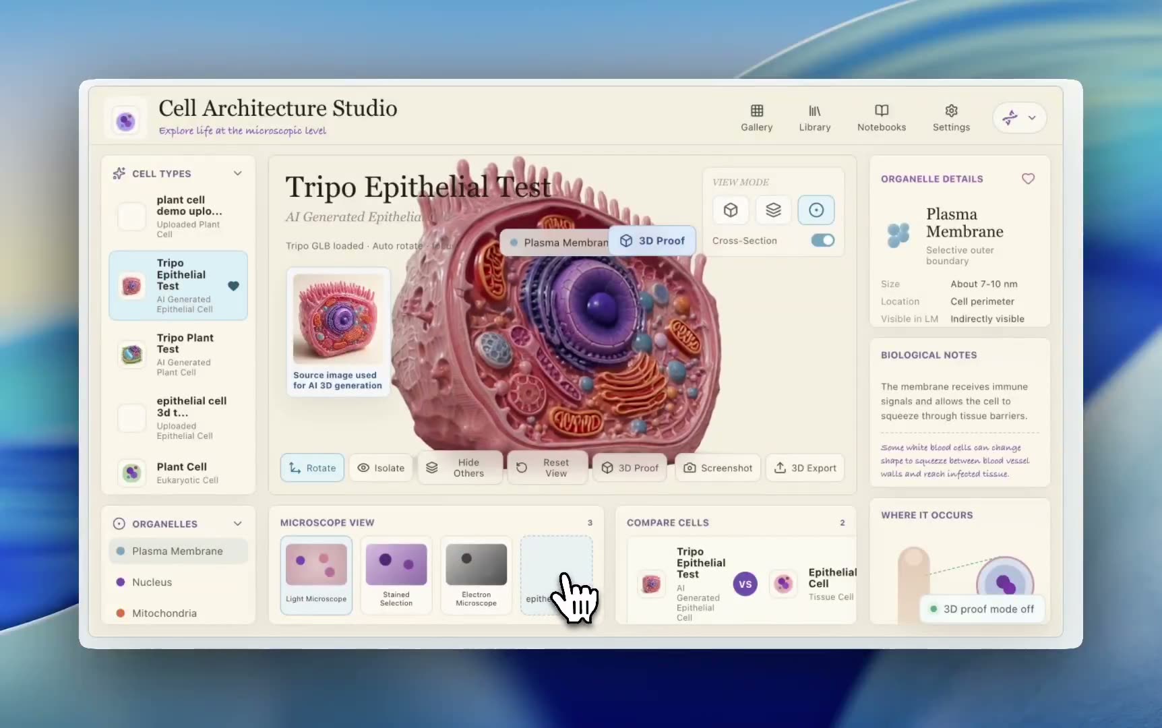Click the 3D Export button
Viewport: 1162px width, 728px height.
point(805,468)
